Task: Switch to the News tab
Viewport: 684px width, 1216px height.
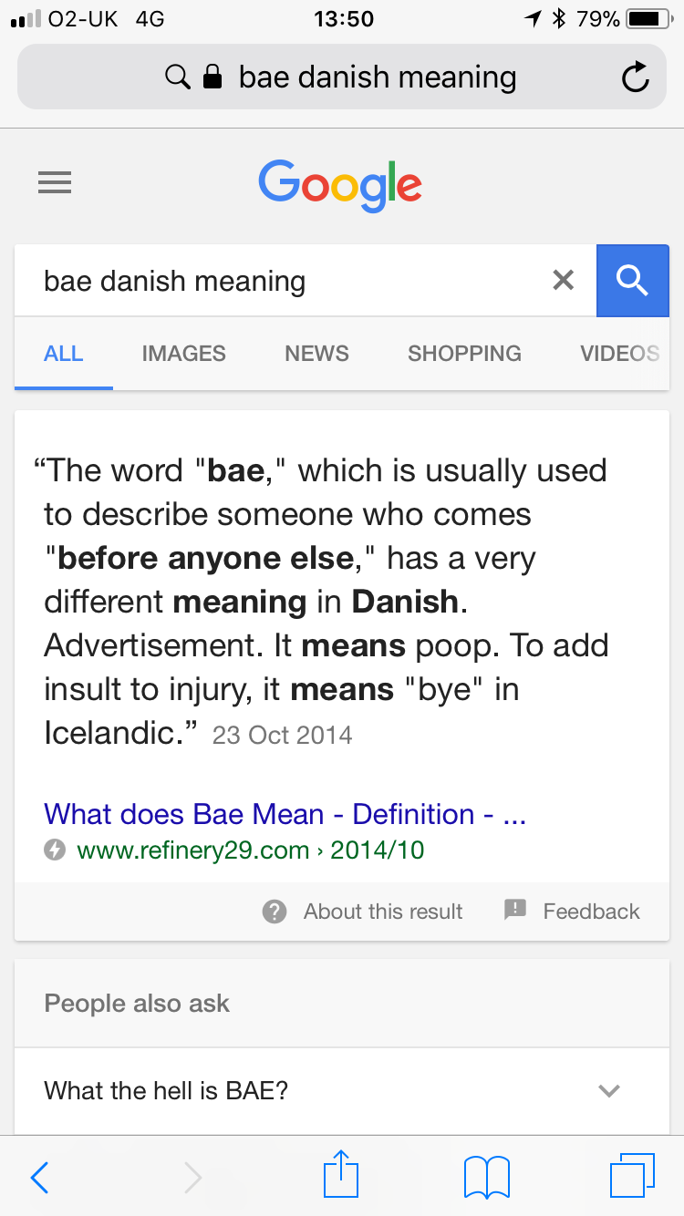Action: click(316, 353)
